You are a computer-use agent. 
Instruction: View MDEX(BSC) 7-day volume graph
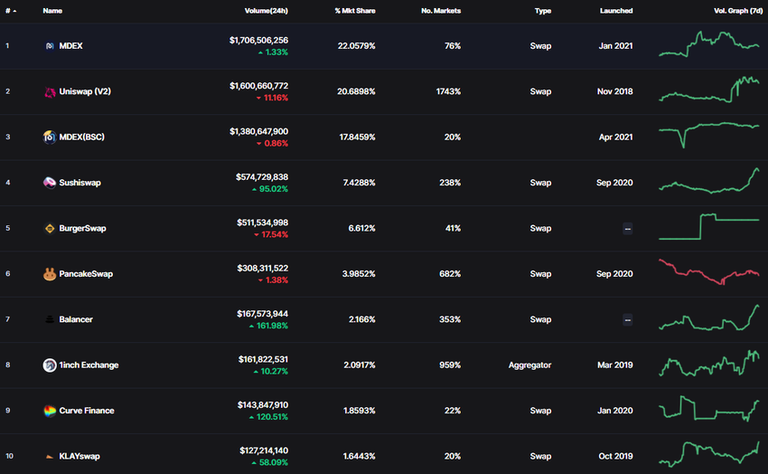click(x=709, y=135)
